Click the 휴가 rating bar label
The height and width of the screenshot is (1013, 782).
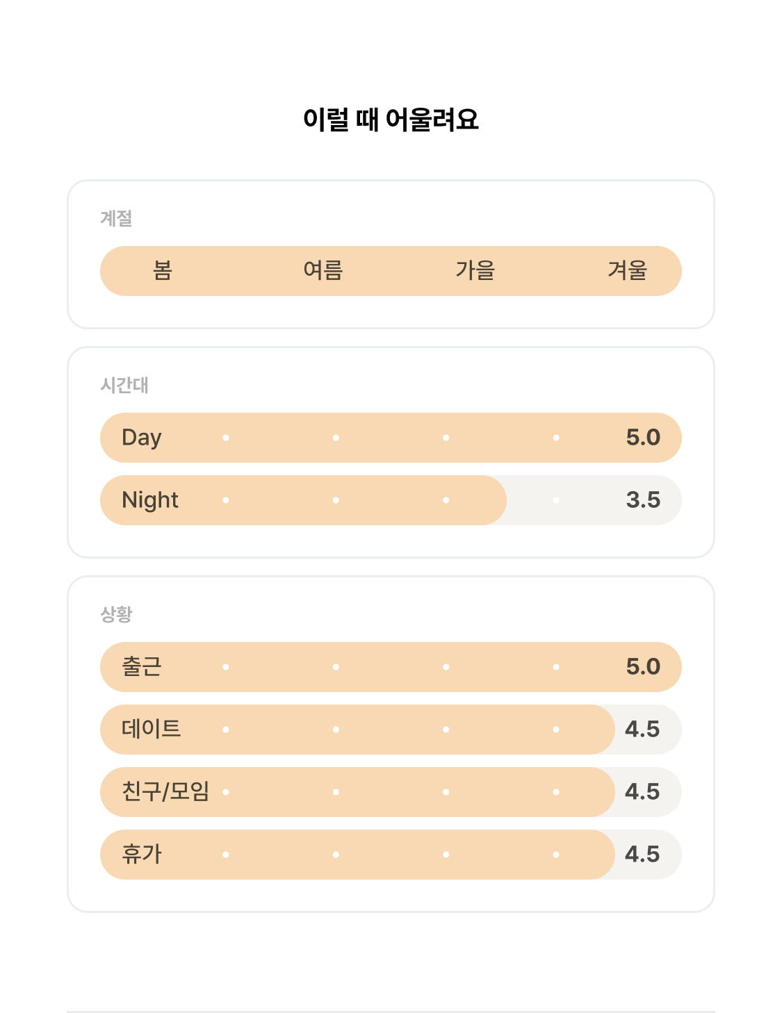[x=142, y=854]
